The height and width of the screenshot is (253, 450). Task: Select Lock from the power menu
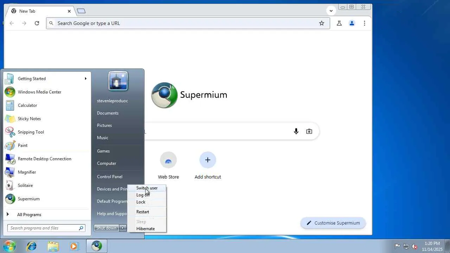(147, 202)
